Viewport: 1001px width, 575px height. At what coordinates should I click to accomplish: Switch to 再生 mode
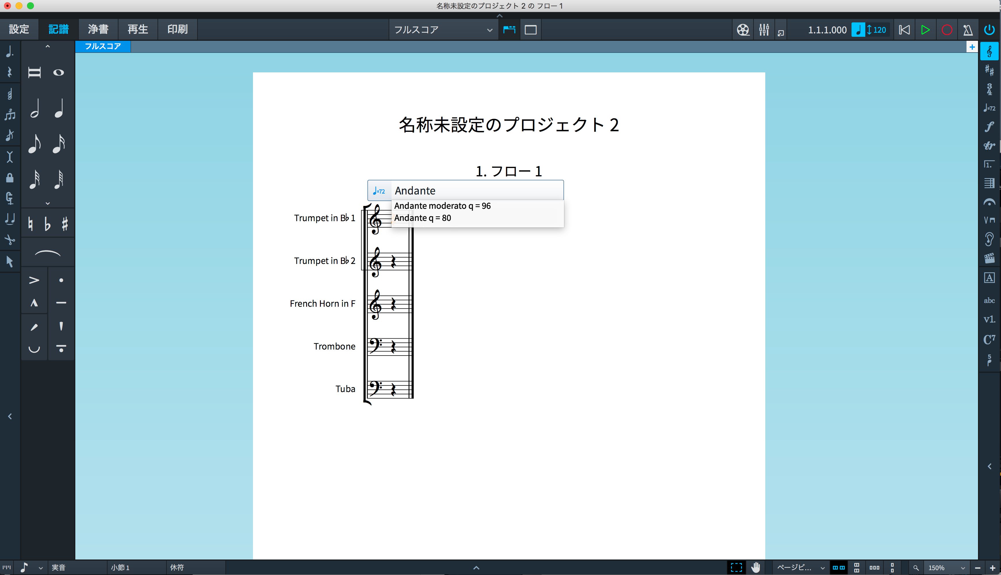pyautogui.click(x=137, y=29)
